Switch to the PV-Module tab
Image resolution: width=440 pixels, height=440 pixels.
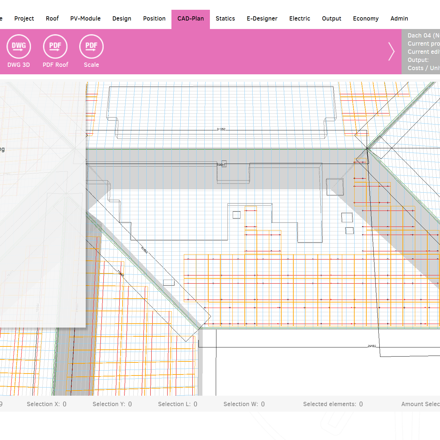pos(85,19)
